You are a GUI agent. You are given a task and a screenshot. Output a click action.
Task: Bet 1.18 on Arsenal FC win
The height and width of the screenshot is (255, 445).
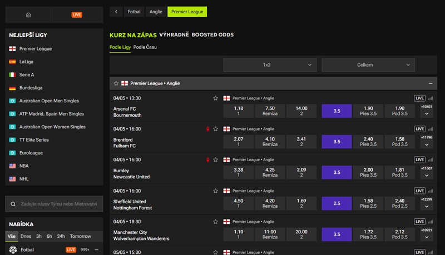click(x=239, y=111)
